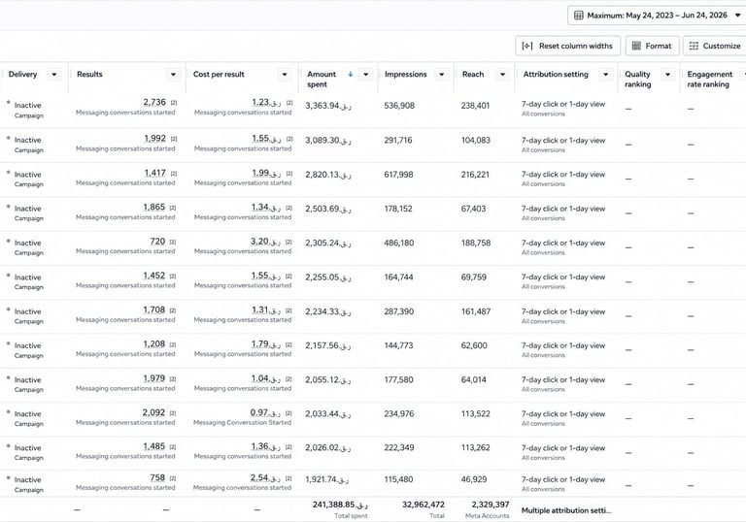
Task: Open Attribution setting column dropdown arrow
Action: tap(606, 75)
